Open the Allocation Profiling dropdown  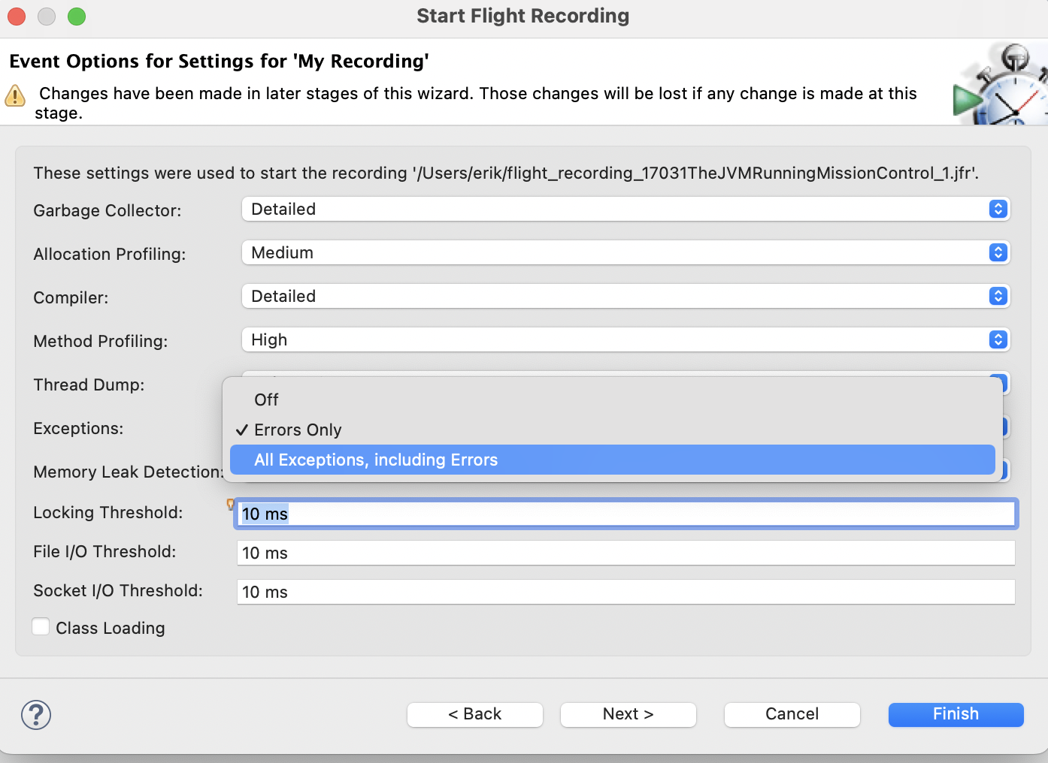pos(625,253)
